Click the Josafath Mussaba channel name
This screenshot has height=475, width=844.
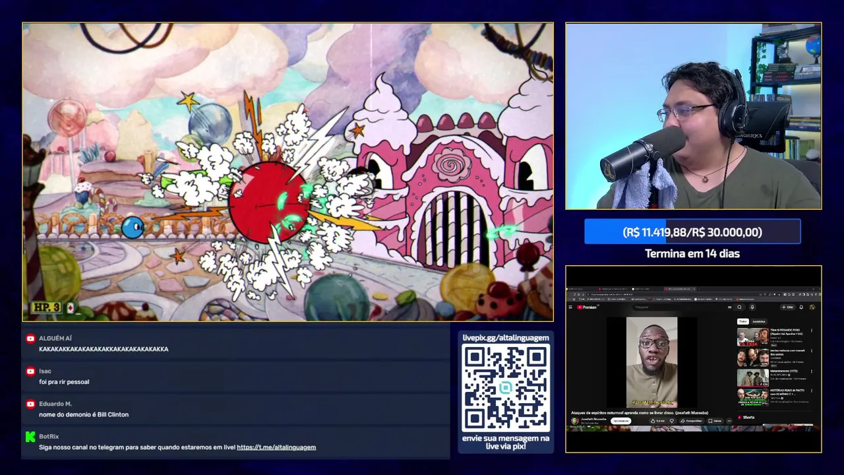pos(593,419)
